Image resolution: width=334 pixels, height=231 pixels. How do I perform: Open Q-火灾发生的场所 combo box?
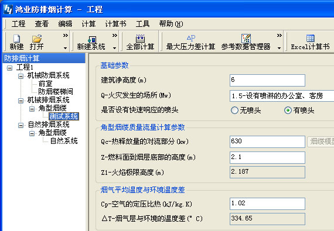(282, 96)
